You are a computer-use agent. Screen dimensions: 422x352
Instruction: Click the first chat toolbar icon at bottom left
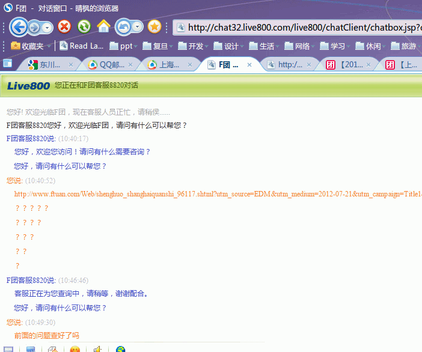pyautogui.click(x=8, y=349)
